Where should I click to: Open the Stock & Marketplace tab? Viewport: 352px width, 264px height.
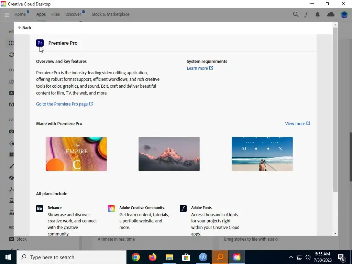(110, 14)
